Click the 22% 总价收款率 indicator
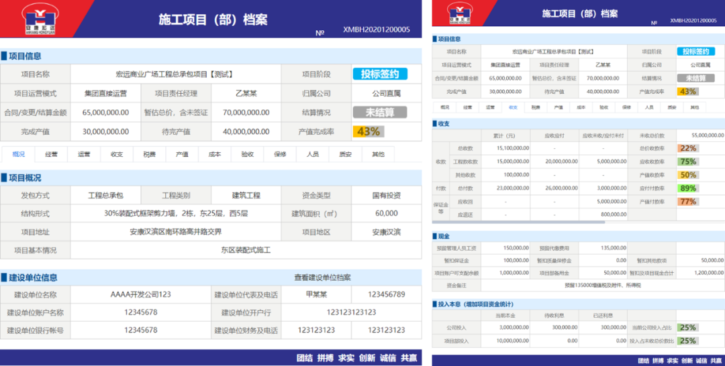 [x=688, y=148]
